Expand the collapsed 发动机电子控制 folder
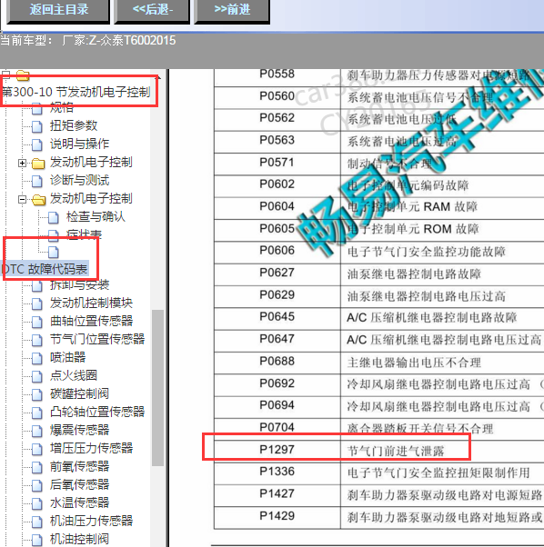The image size is (544, 547). coord(22,163)
